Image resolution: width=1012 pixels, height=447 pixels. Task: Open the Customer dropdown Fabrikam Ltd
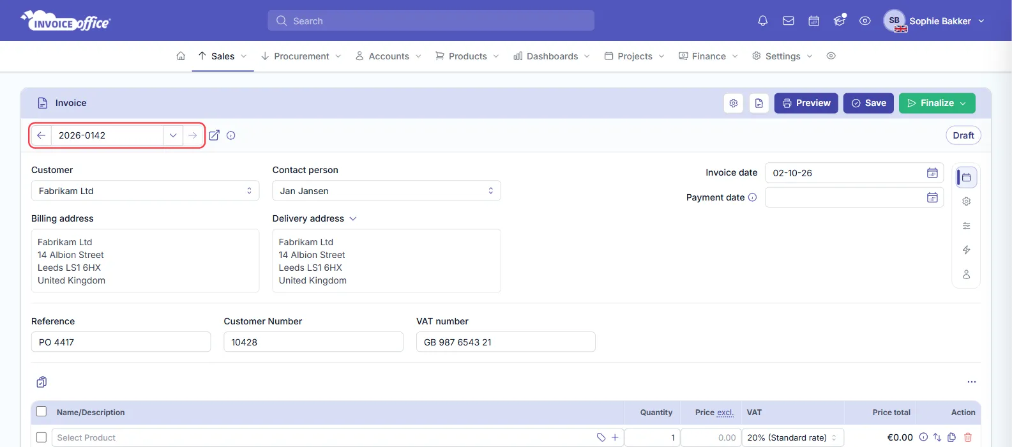tap(145, 191)
